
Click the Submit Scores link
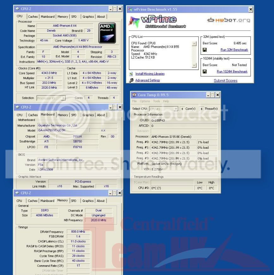pyautogui.click(x=225, y=81)
